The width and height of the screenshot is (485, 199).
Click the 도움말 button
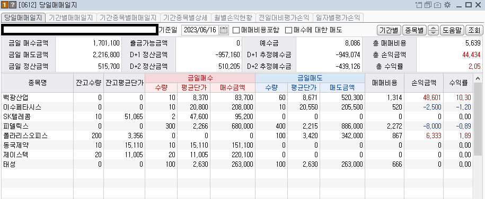click(452, 30)
